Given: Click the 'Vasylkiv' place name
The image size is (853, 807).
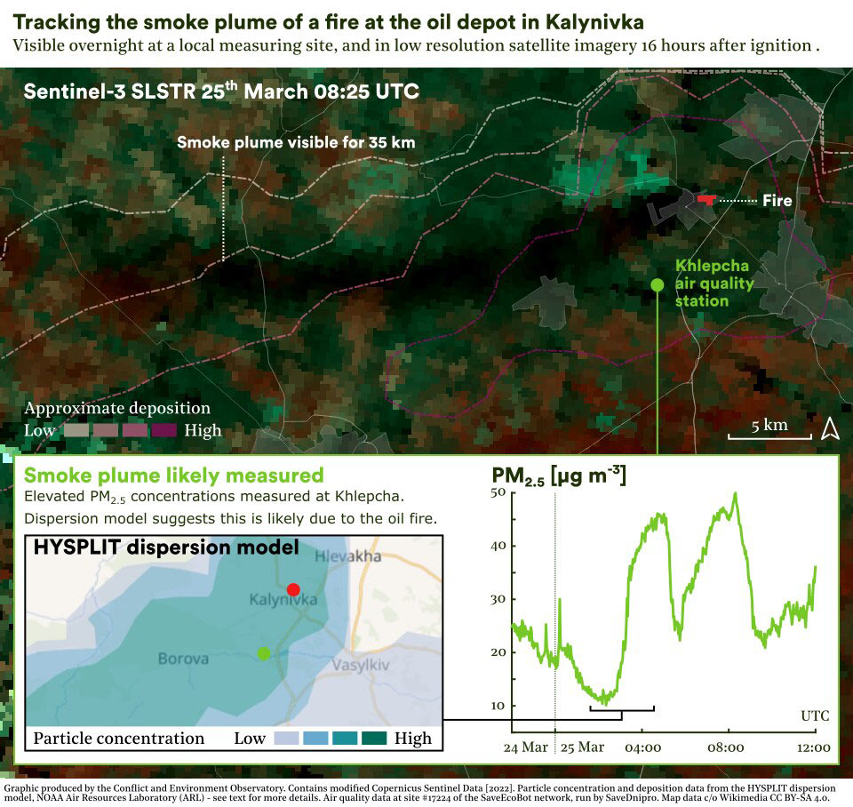Looking at the screenshot, I should (x=361, y=665).
